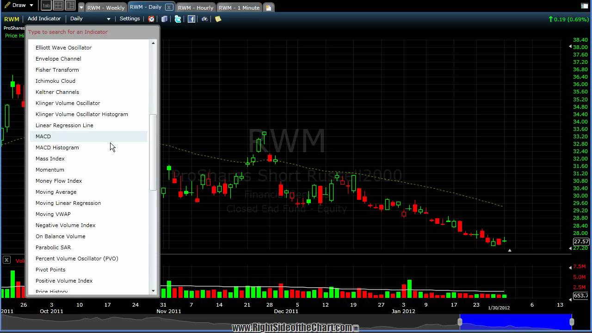Viewport: 592px width, 333px height.
Task: Click the white triangle marker below last candle
Action: [509, 250]
